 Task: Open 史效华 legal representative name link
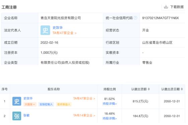pyautogui.click(x=58, y=28)
